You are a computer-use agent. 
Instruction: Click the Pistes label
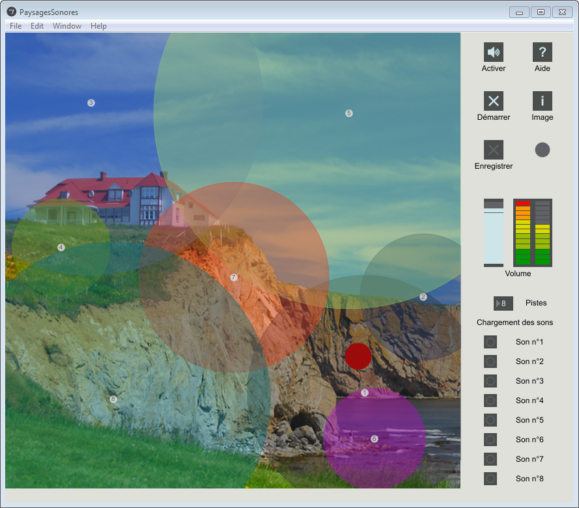pos(536,303)
